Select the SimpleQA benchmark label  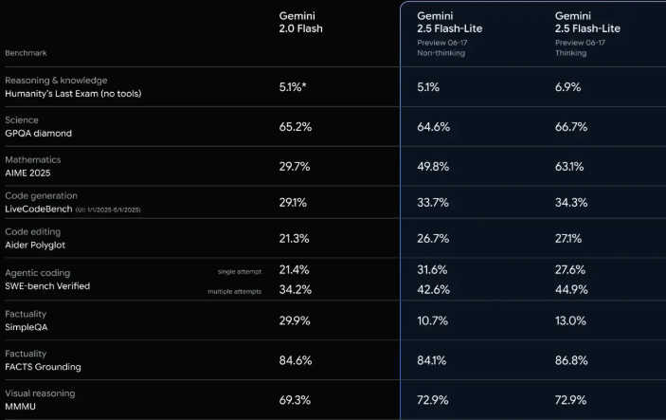click(27, 326)
